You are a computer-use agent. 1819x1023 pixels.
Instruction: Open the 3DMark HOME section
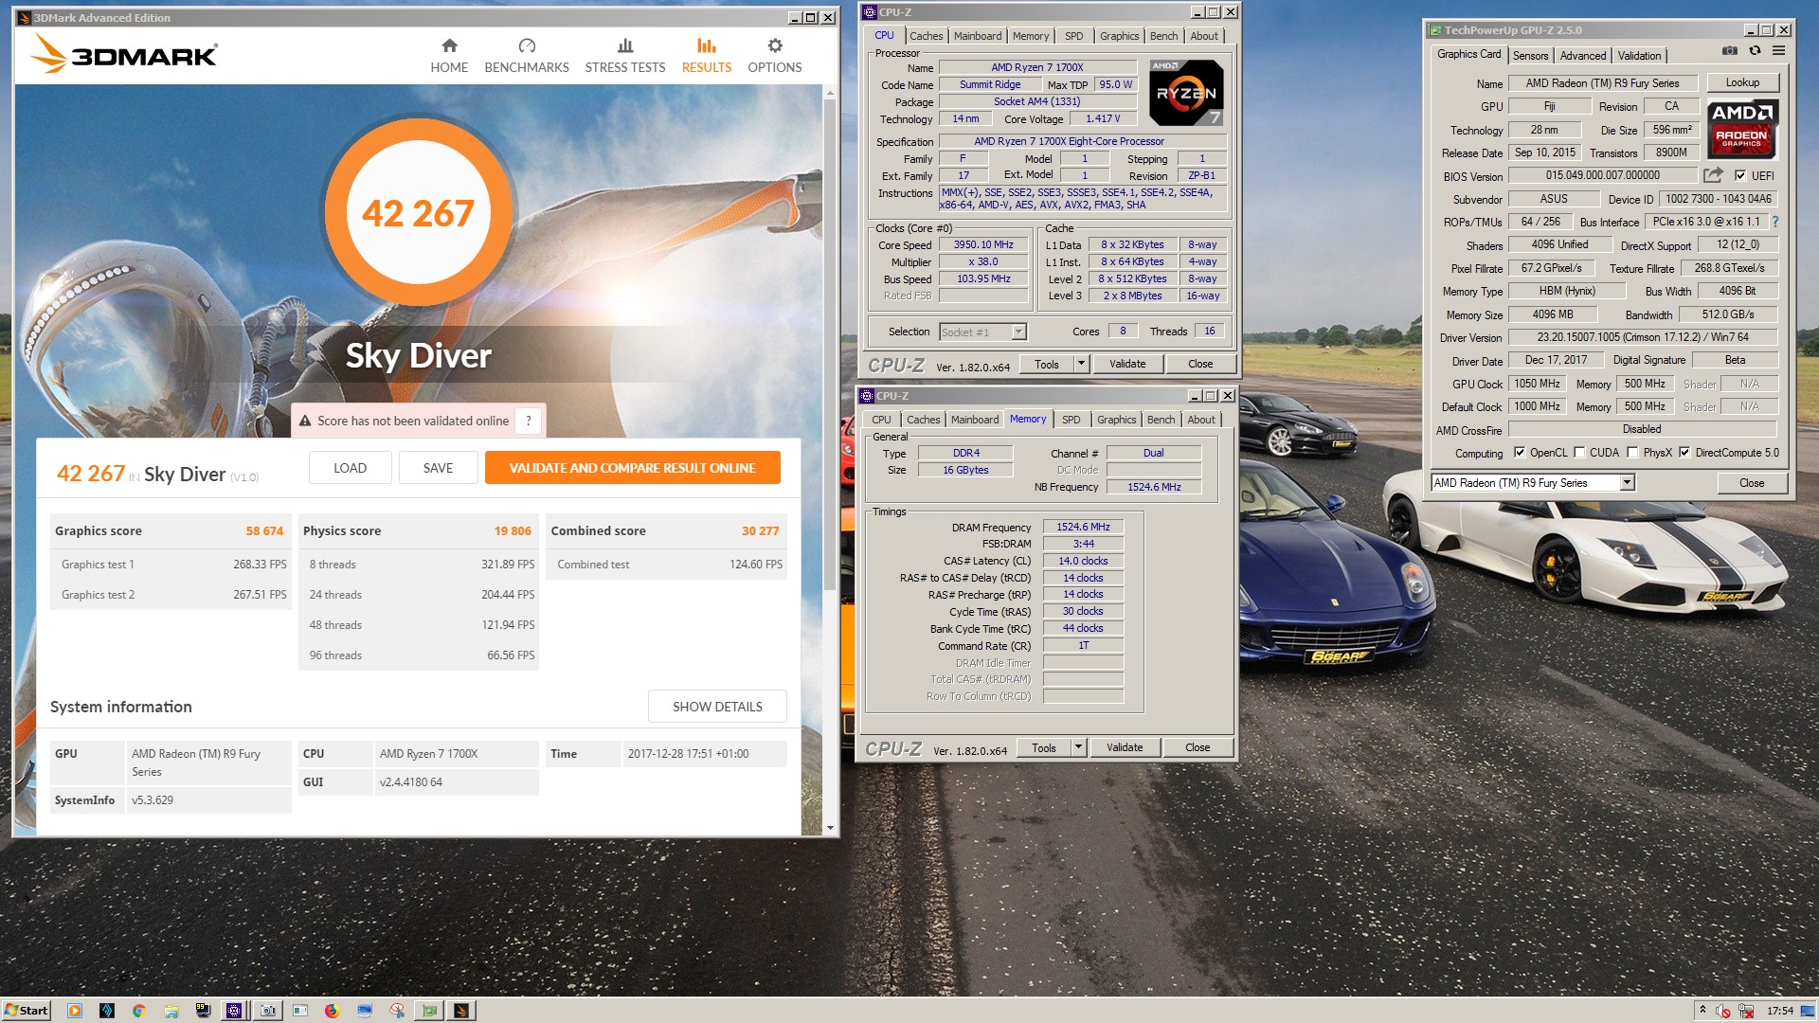[449, 56]
